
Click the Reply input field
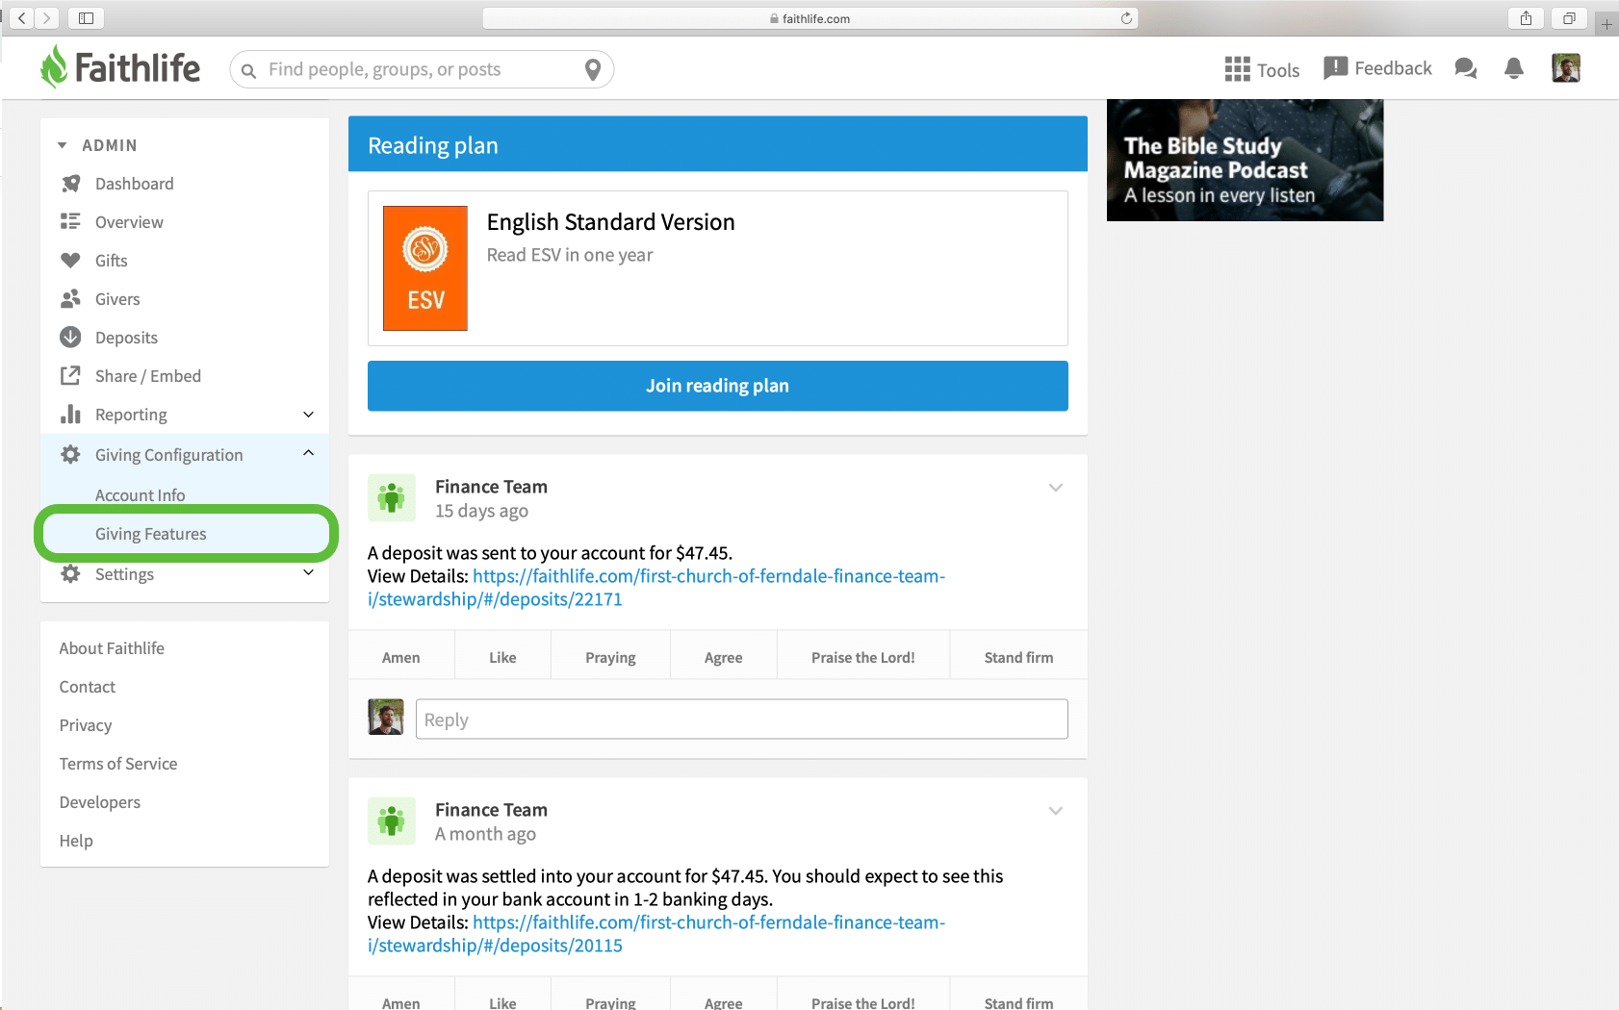tap(742, 720)
